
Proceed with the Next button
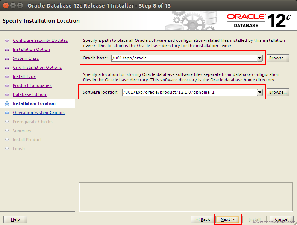pos(227,219)
